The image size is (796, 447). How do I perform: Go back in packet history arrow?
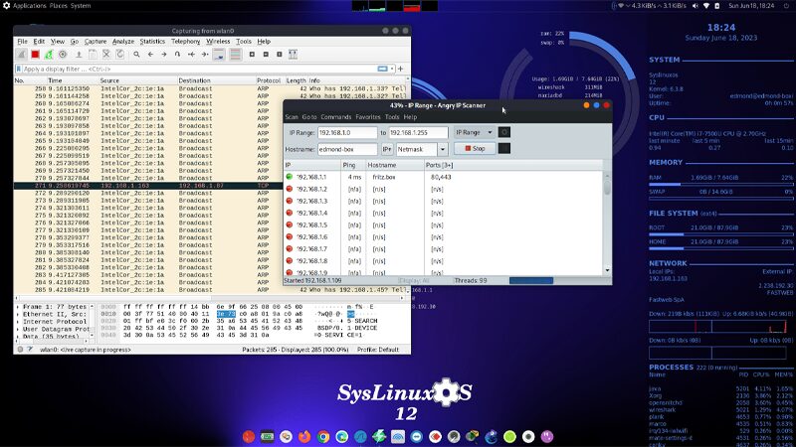150,55
